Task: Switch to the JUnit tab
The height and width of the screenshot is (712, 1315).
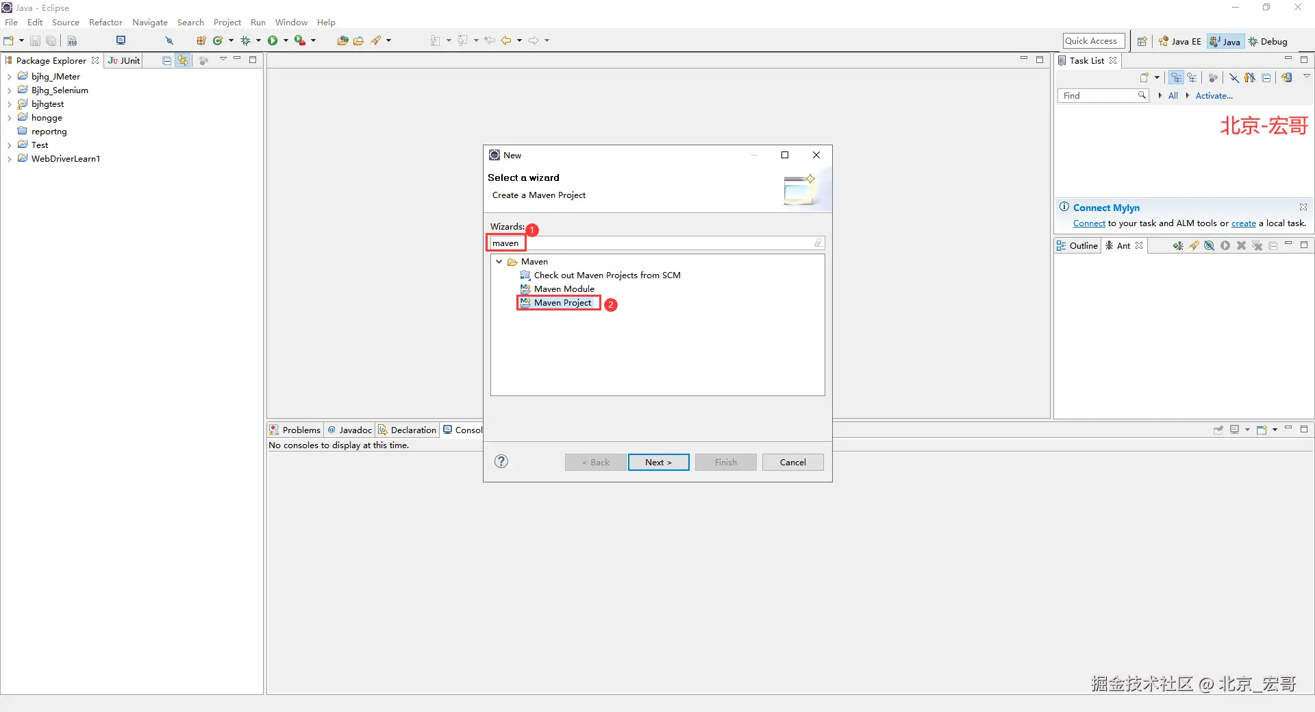Action: [124, 60]
